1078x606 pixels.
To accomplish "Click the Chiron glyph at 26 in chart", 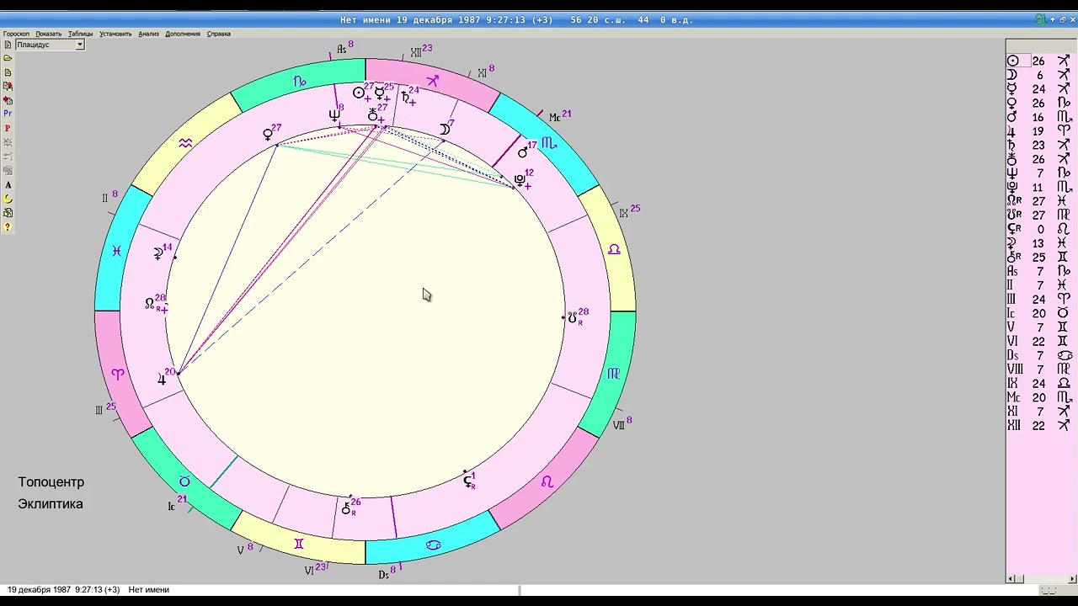I will coord(346,508).
